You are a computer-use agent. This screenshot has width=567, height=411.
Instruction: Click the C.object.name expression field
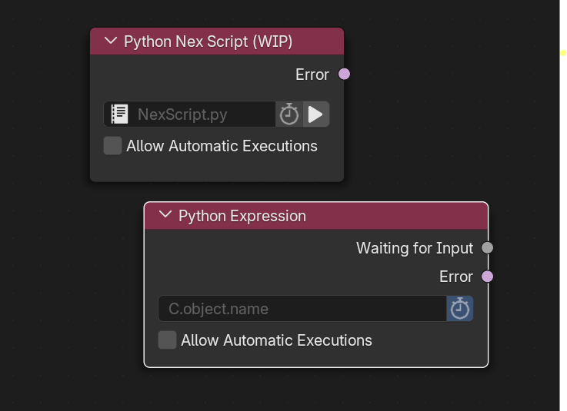302,308
